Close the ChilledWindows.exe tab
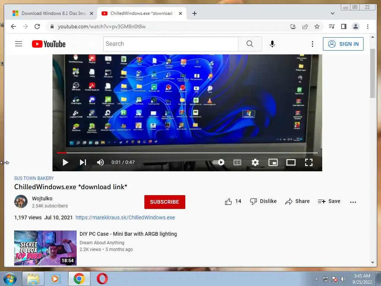Image resolution: width=381 pixels, height=286 pixels. coord(180,14)
